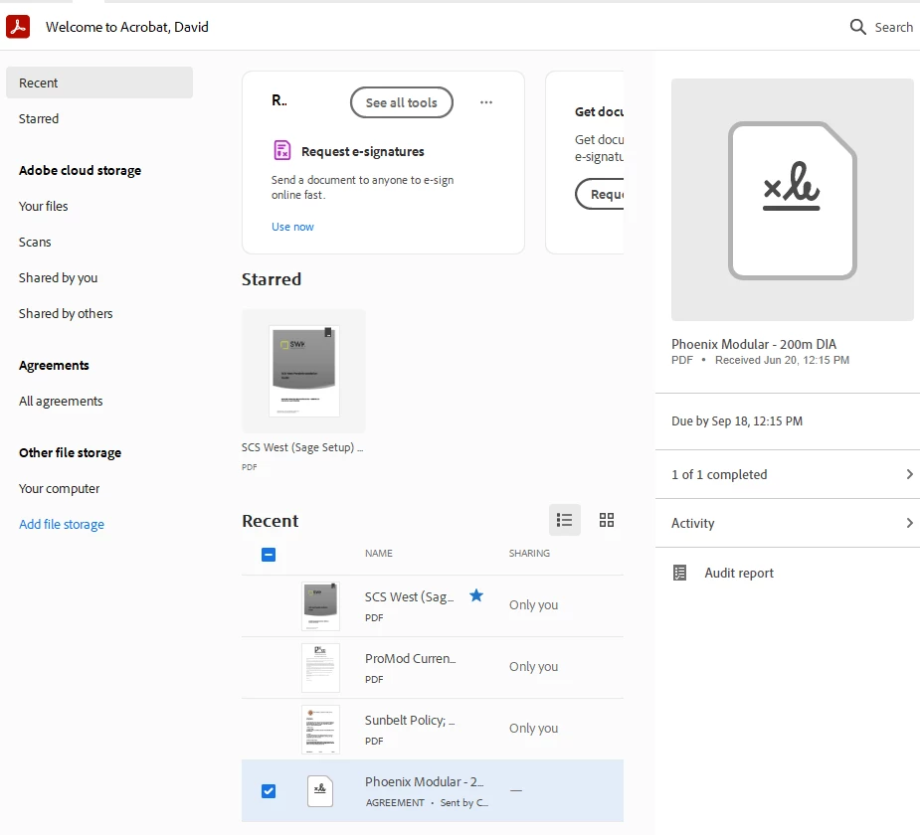Image resolution: width=920 pixels, height=835 pixels.
Task: Click the Request e-signatures heading
Action: tap(363, 151)
